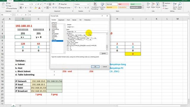Click the red Font Color icon
The height and width of the screenshot is (107, 190).
point(39,8)
